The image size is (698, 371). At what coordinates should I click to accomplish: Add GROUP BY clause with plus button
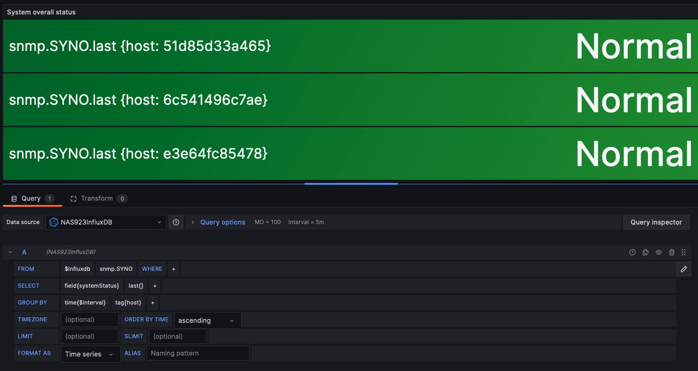[x=153, y=303]
